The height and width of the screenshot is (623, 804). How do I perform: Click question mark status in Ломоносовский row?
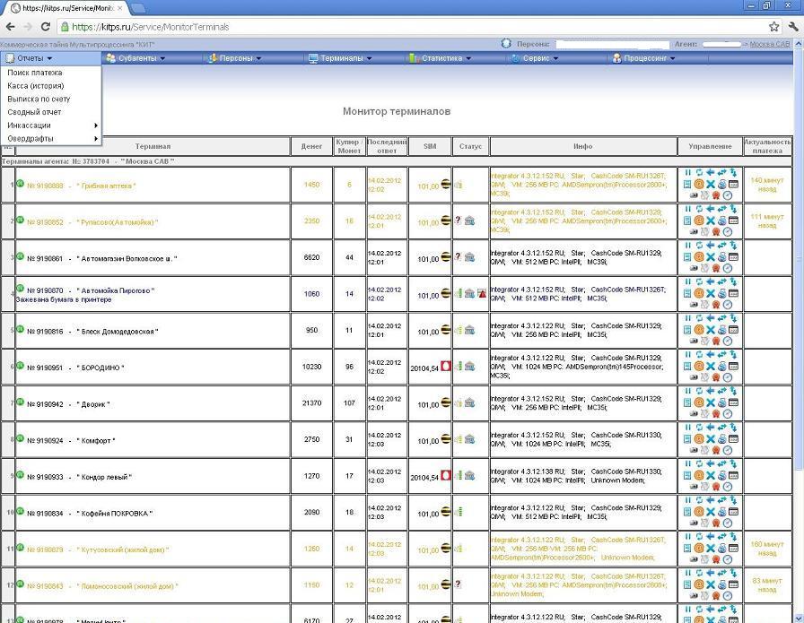(x=458, y=584)
